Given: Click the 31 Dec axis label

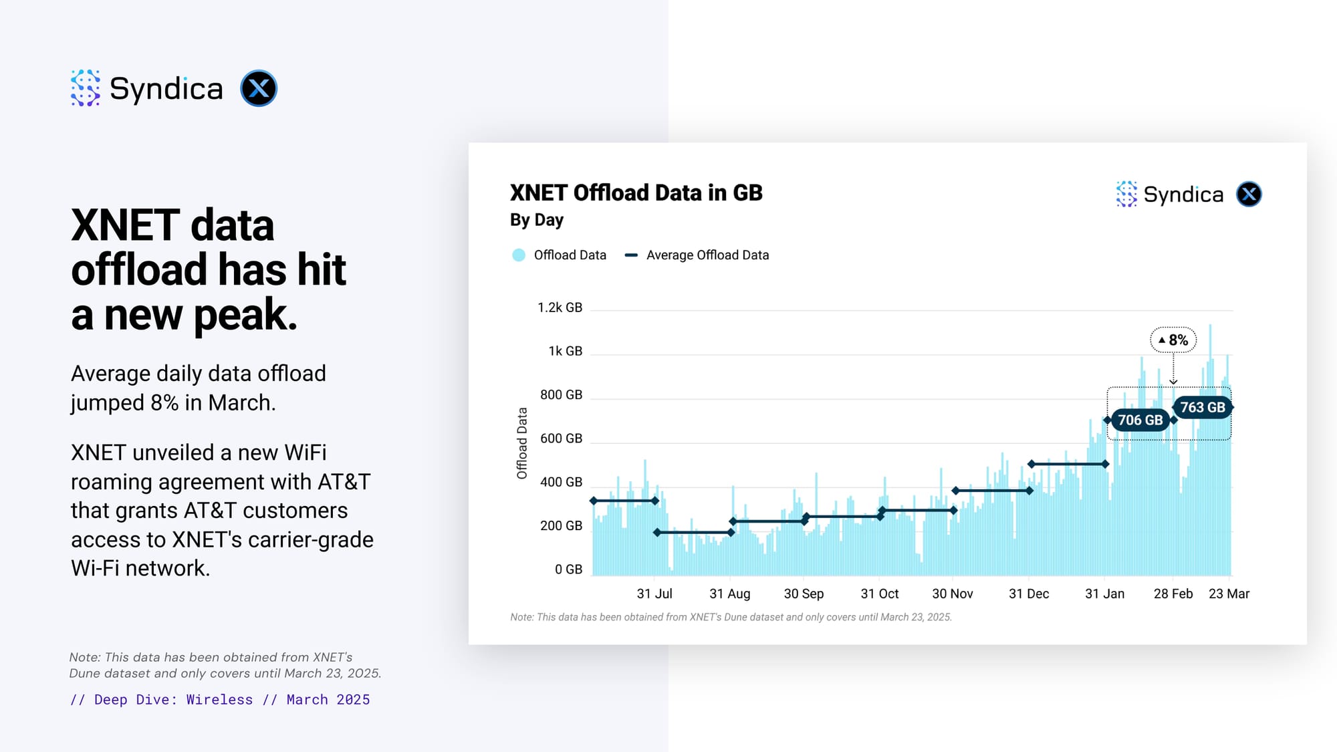Looking at the screenshot, I should tap(1028, 594).
